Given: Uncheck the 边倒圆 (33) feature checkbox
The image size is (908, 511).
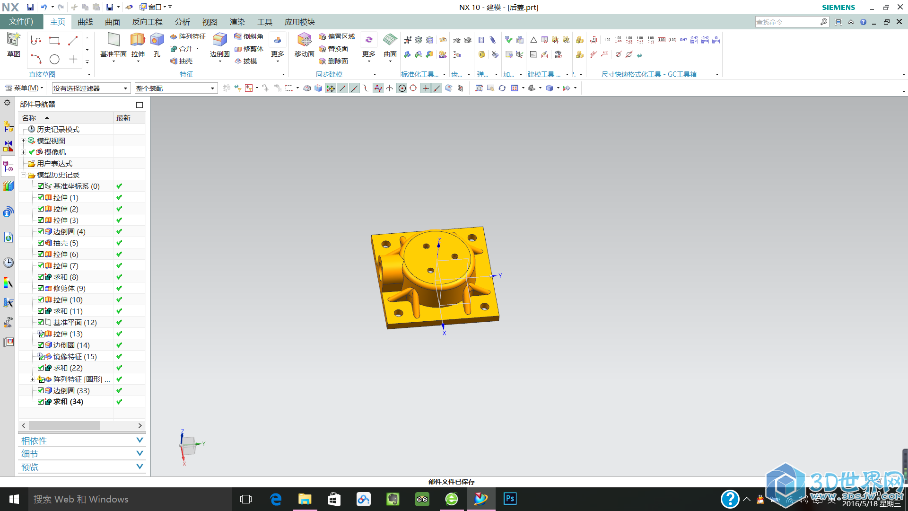Looking at the screenshot, I should 41,390.
